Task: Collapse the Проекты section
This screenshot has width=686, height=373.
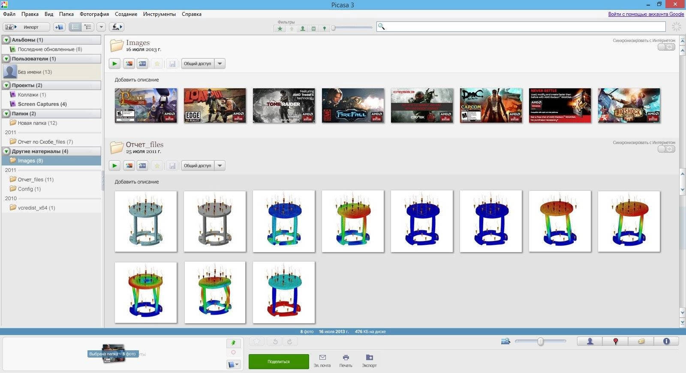Action: (7, 85)
